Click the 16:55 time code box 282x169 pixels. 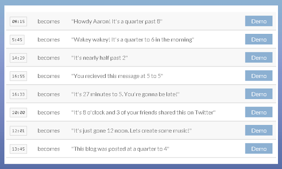point(19,76)
